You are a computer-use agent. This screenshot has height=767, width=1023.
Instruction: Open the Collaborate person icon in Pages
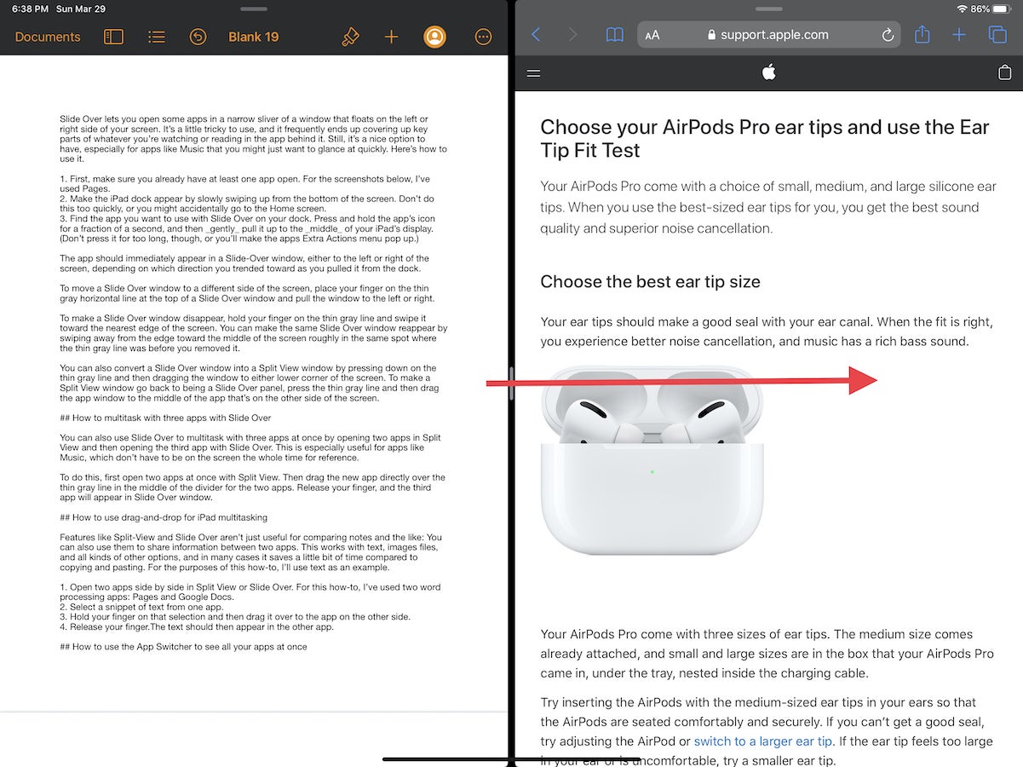434,37
